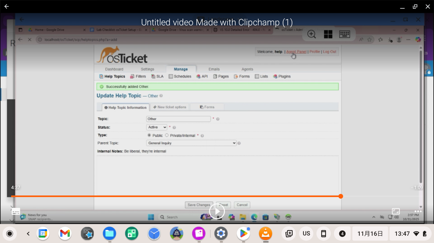Click the Save Changes button

coord(199,205)
